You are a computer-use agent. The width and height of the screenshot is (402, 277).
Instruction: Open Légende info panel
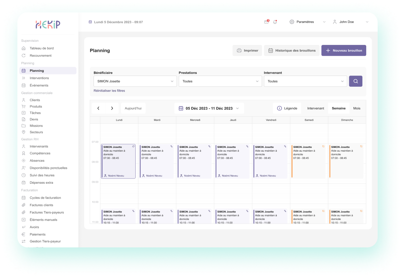287,108
